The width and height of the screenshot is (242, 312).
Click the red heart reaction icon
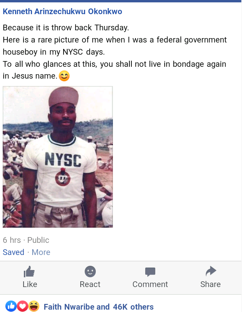pyautogui.click(x=22, y=306)
